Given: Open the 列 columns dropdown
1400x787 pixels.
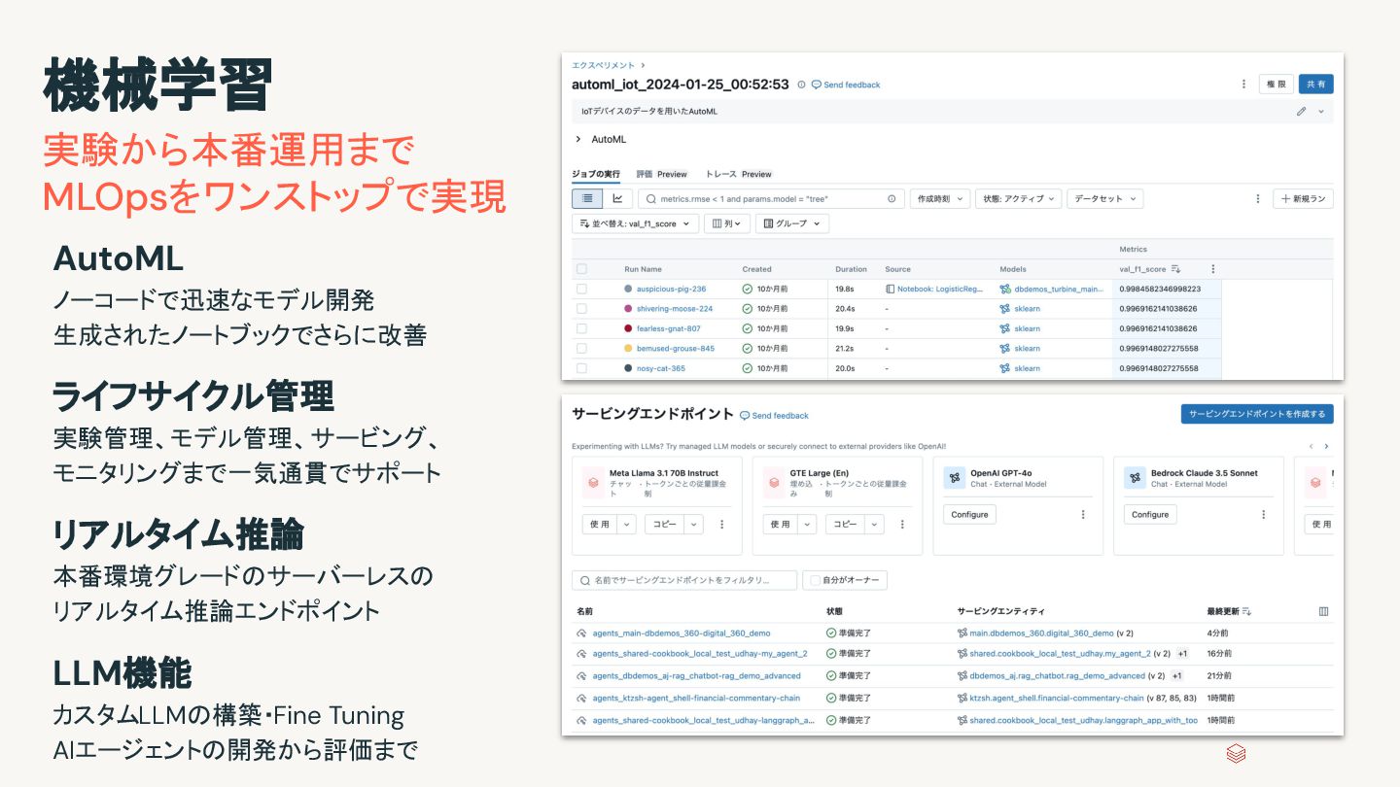Looking at the screenshot, I should (726, 223).
